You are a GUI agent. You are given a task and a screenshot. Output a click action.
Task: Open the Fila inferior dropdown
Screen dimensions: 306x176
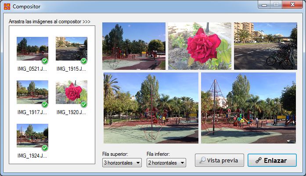(166, 163)
